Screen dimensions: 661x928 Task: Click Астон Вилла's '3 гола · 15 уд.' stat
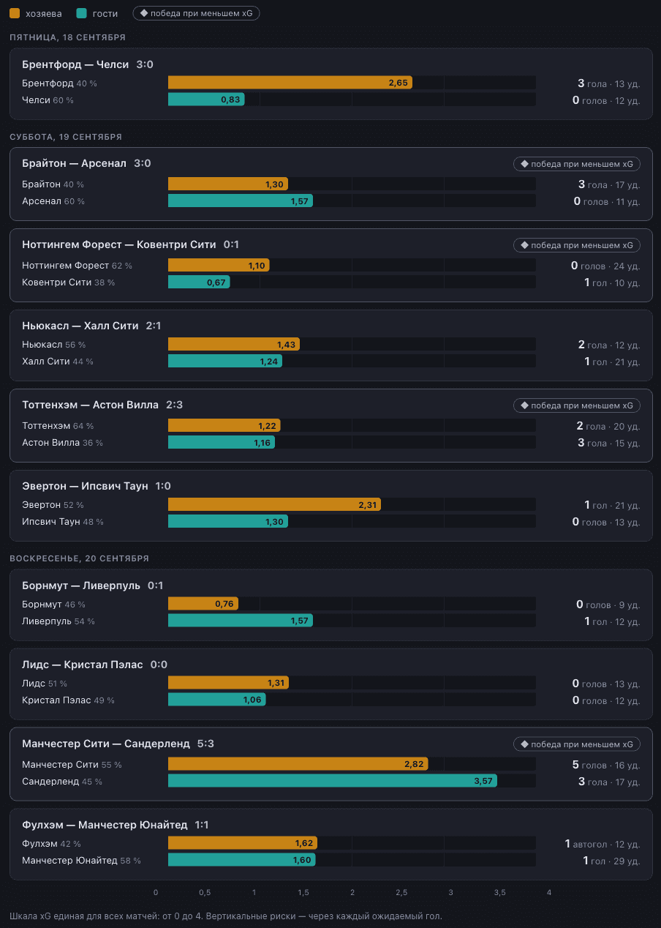[x=609, y=443]
